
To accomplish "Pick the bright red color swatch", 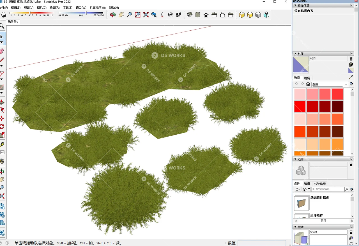I will [300, 107].
